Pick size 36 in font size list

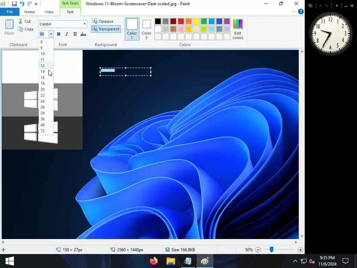[46, 119]
